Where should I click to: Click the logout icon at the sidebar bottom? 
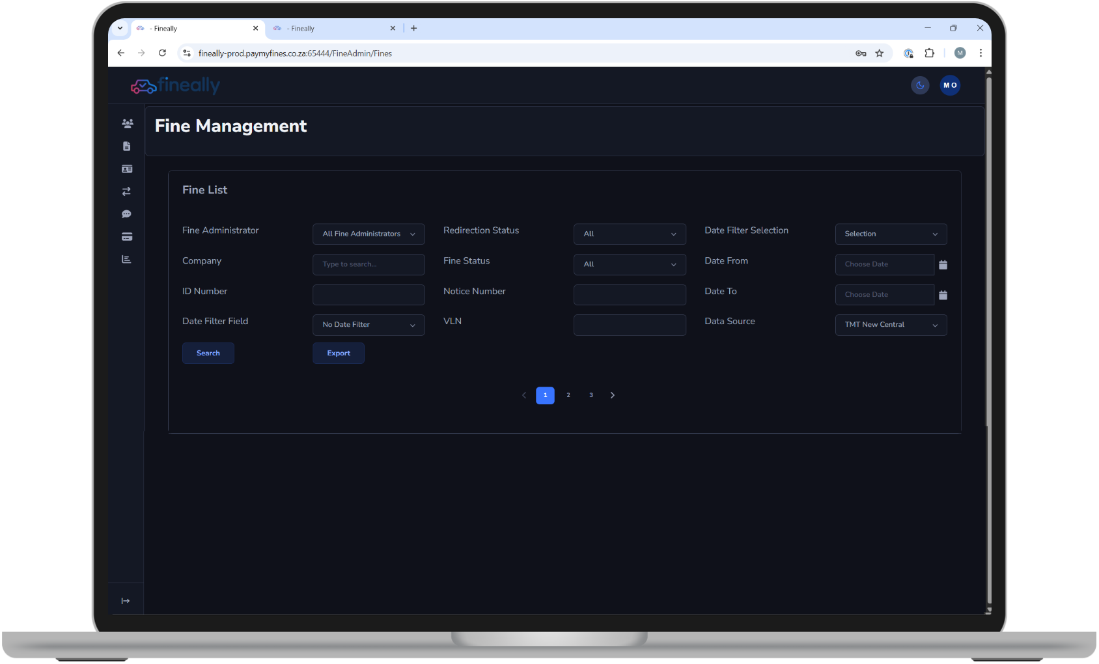click(126, 600)
